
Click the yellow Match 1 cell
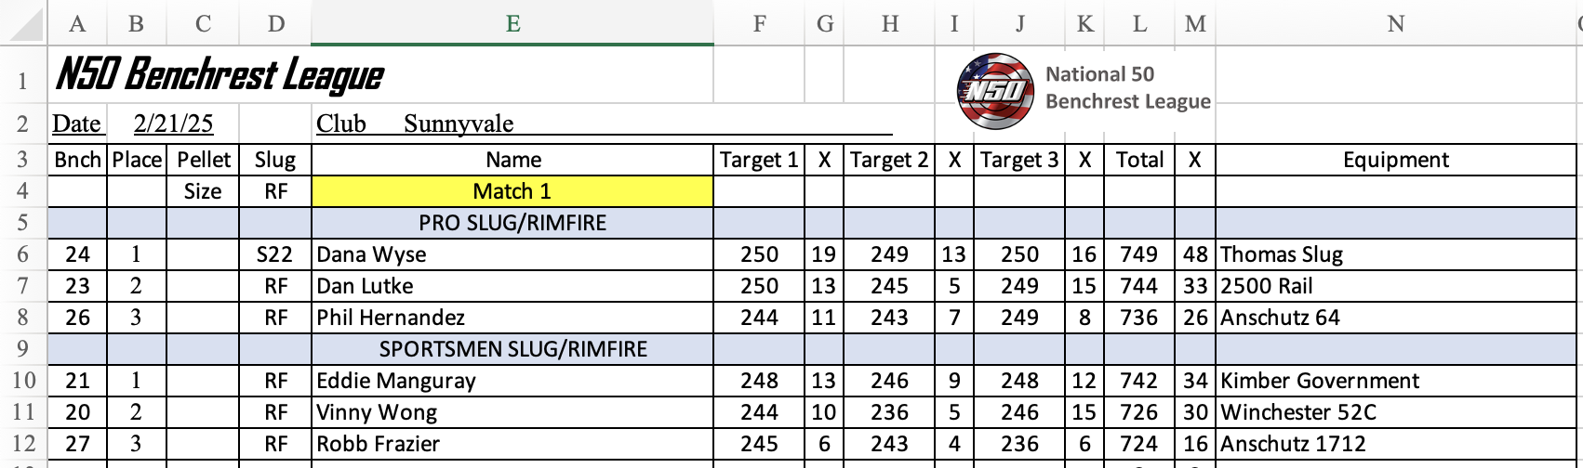(512, 191)
